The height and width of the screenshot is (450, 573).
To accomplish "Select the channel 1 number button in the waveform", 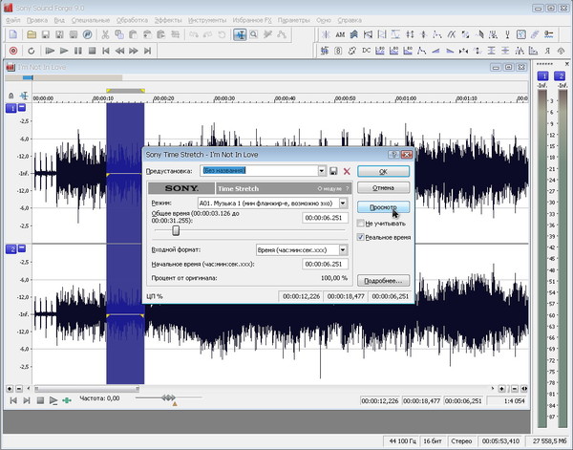I will pos(11,108).
